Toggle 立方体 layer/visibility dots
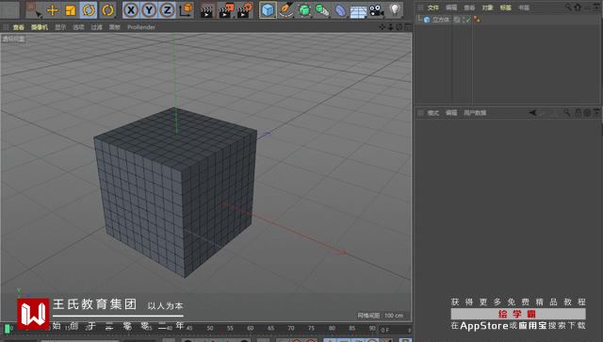Image resolution: width=603 pixels, height=342 pixels. click(x=464, y=20)
